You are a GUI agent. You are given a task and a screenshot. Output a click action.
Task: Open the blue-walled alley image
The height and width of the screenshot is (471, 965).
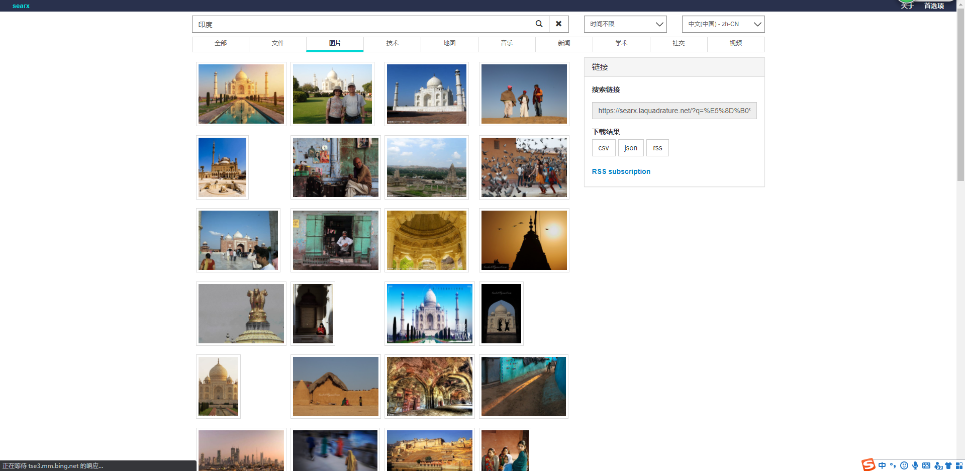pyautogui.click(x=524, y=387)
